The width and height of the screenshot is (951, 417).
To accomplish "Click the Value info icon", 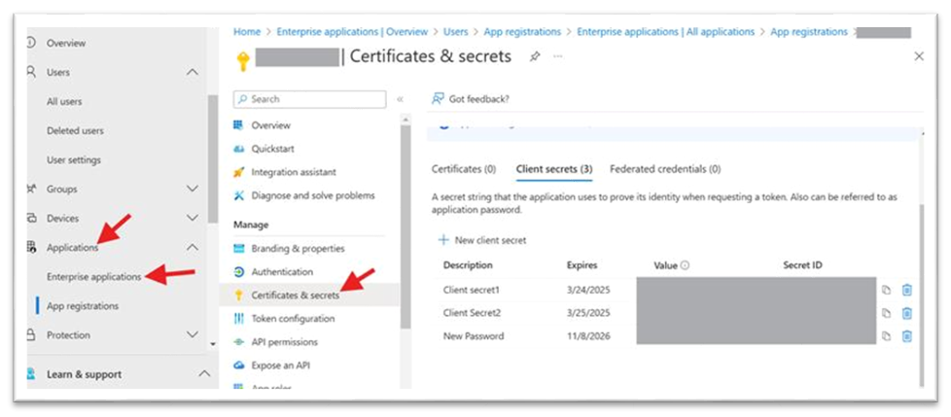I will click(x=685, y=265).
